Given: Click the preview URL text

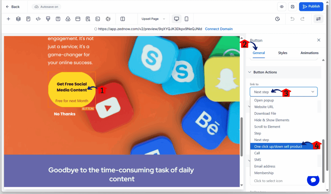Looking at the screenshot, I should pos(150,29).
